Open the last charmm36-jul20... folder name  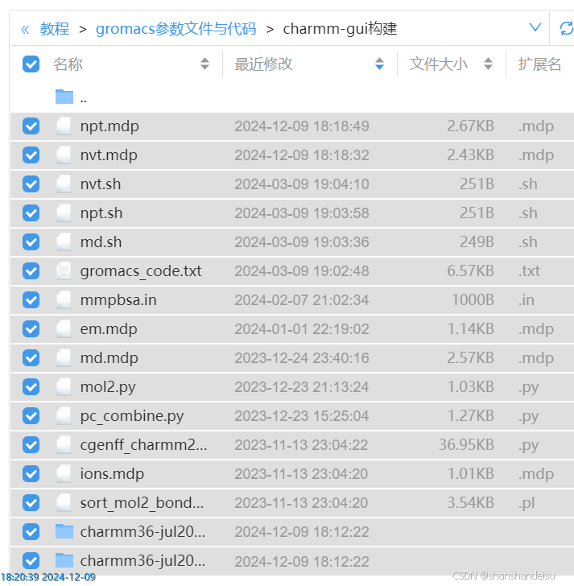[x=142, y=560]
